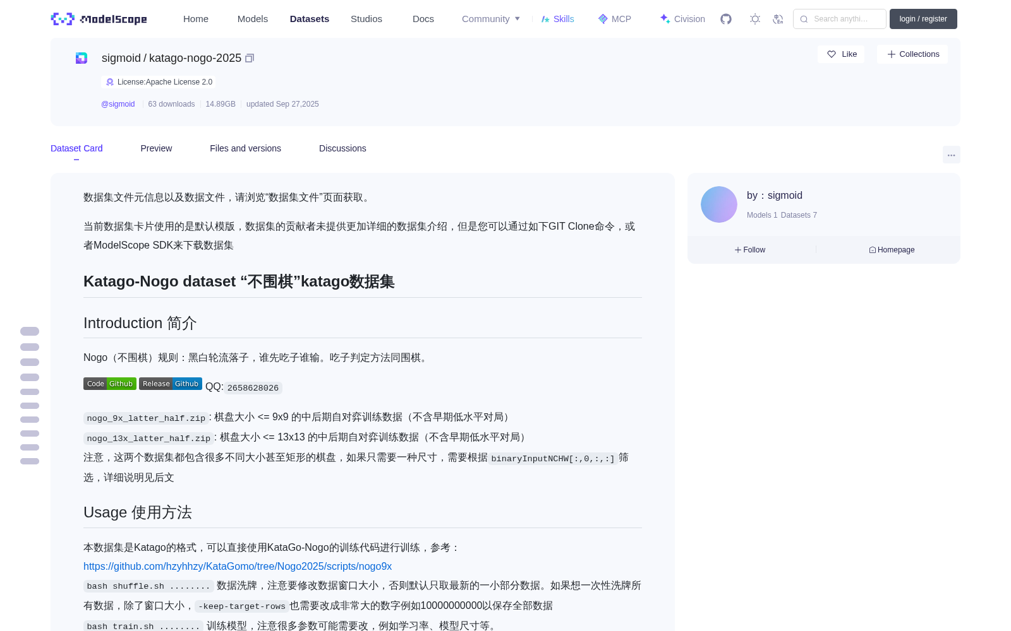Click the Introduction 简介 heading
This screenshot has height=631, width=1011.
(x=140, y=323)
